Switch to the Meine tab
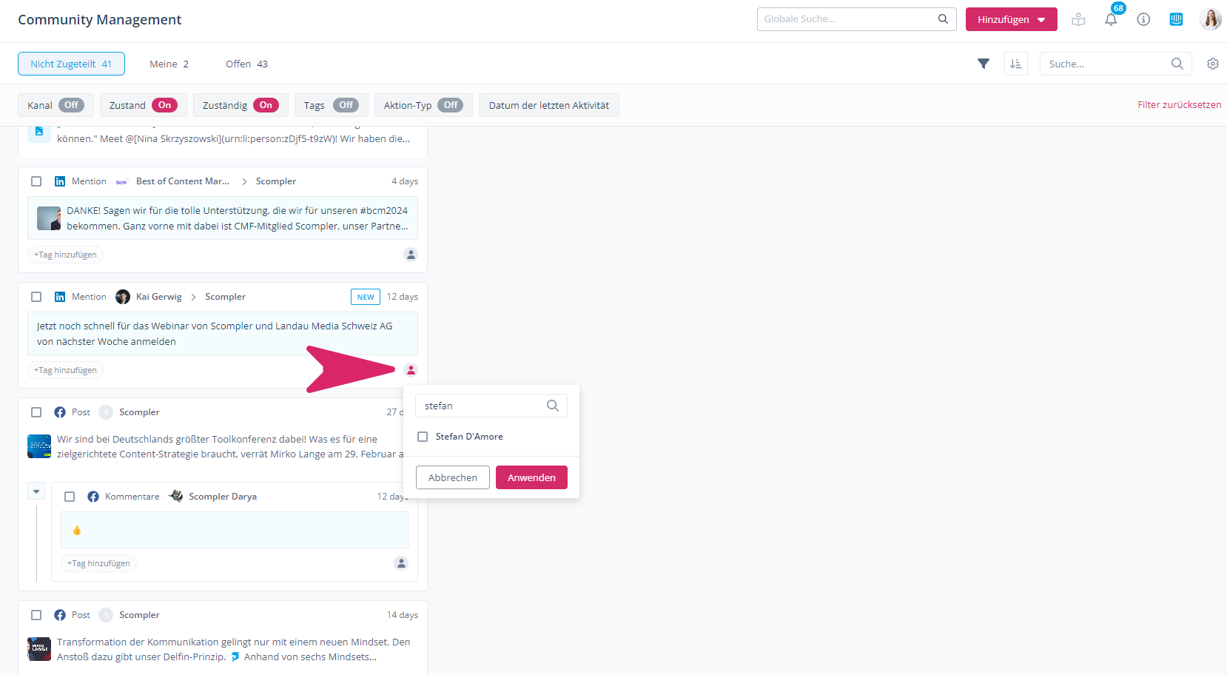 pyautogui.click(x=169, y=64)
